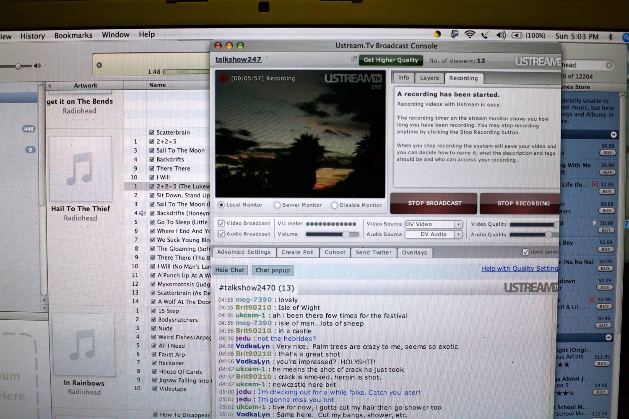Click the speaker icon beside Backdrifts (Honeym
Image resolution: width=629 pixels, height=419 pixels.
[x=143, y=213]
